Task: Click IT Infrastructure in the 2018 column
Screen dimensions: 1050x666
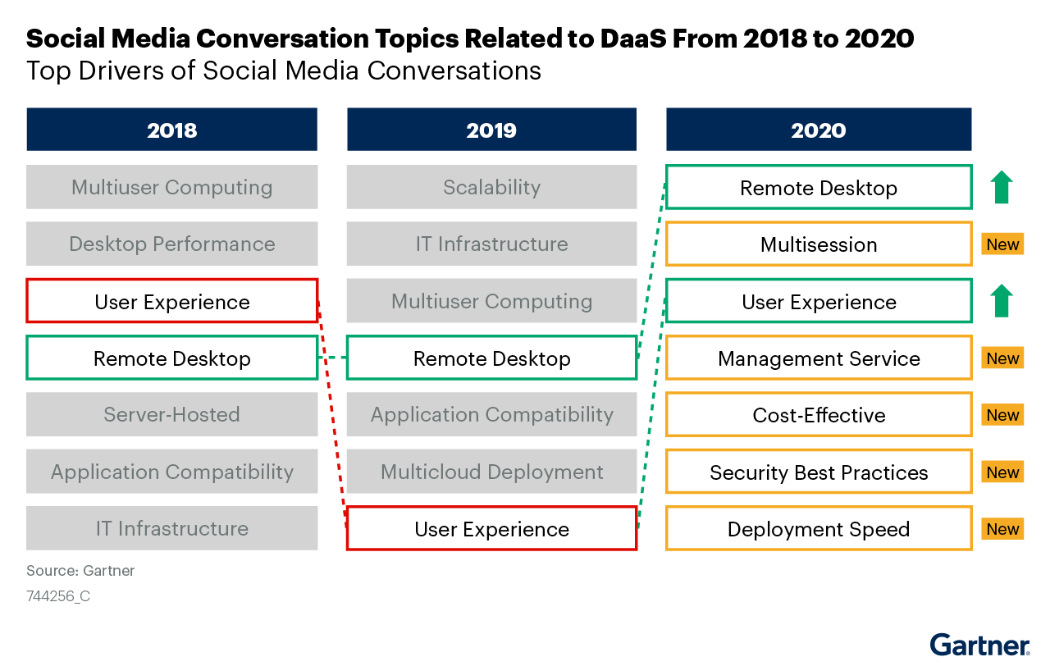Action: pyautogui.click(x=171, y=528)
